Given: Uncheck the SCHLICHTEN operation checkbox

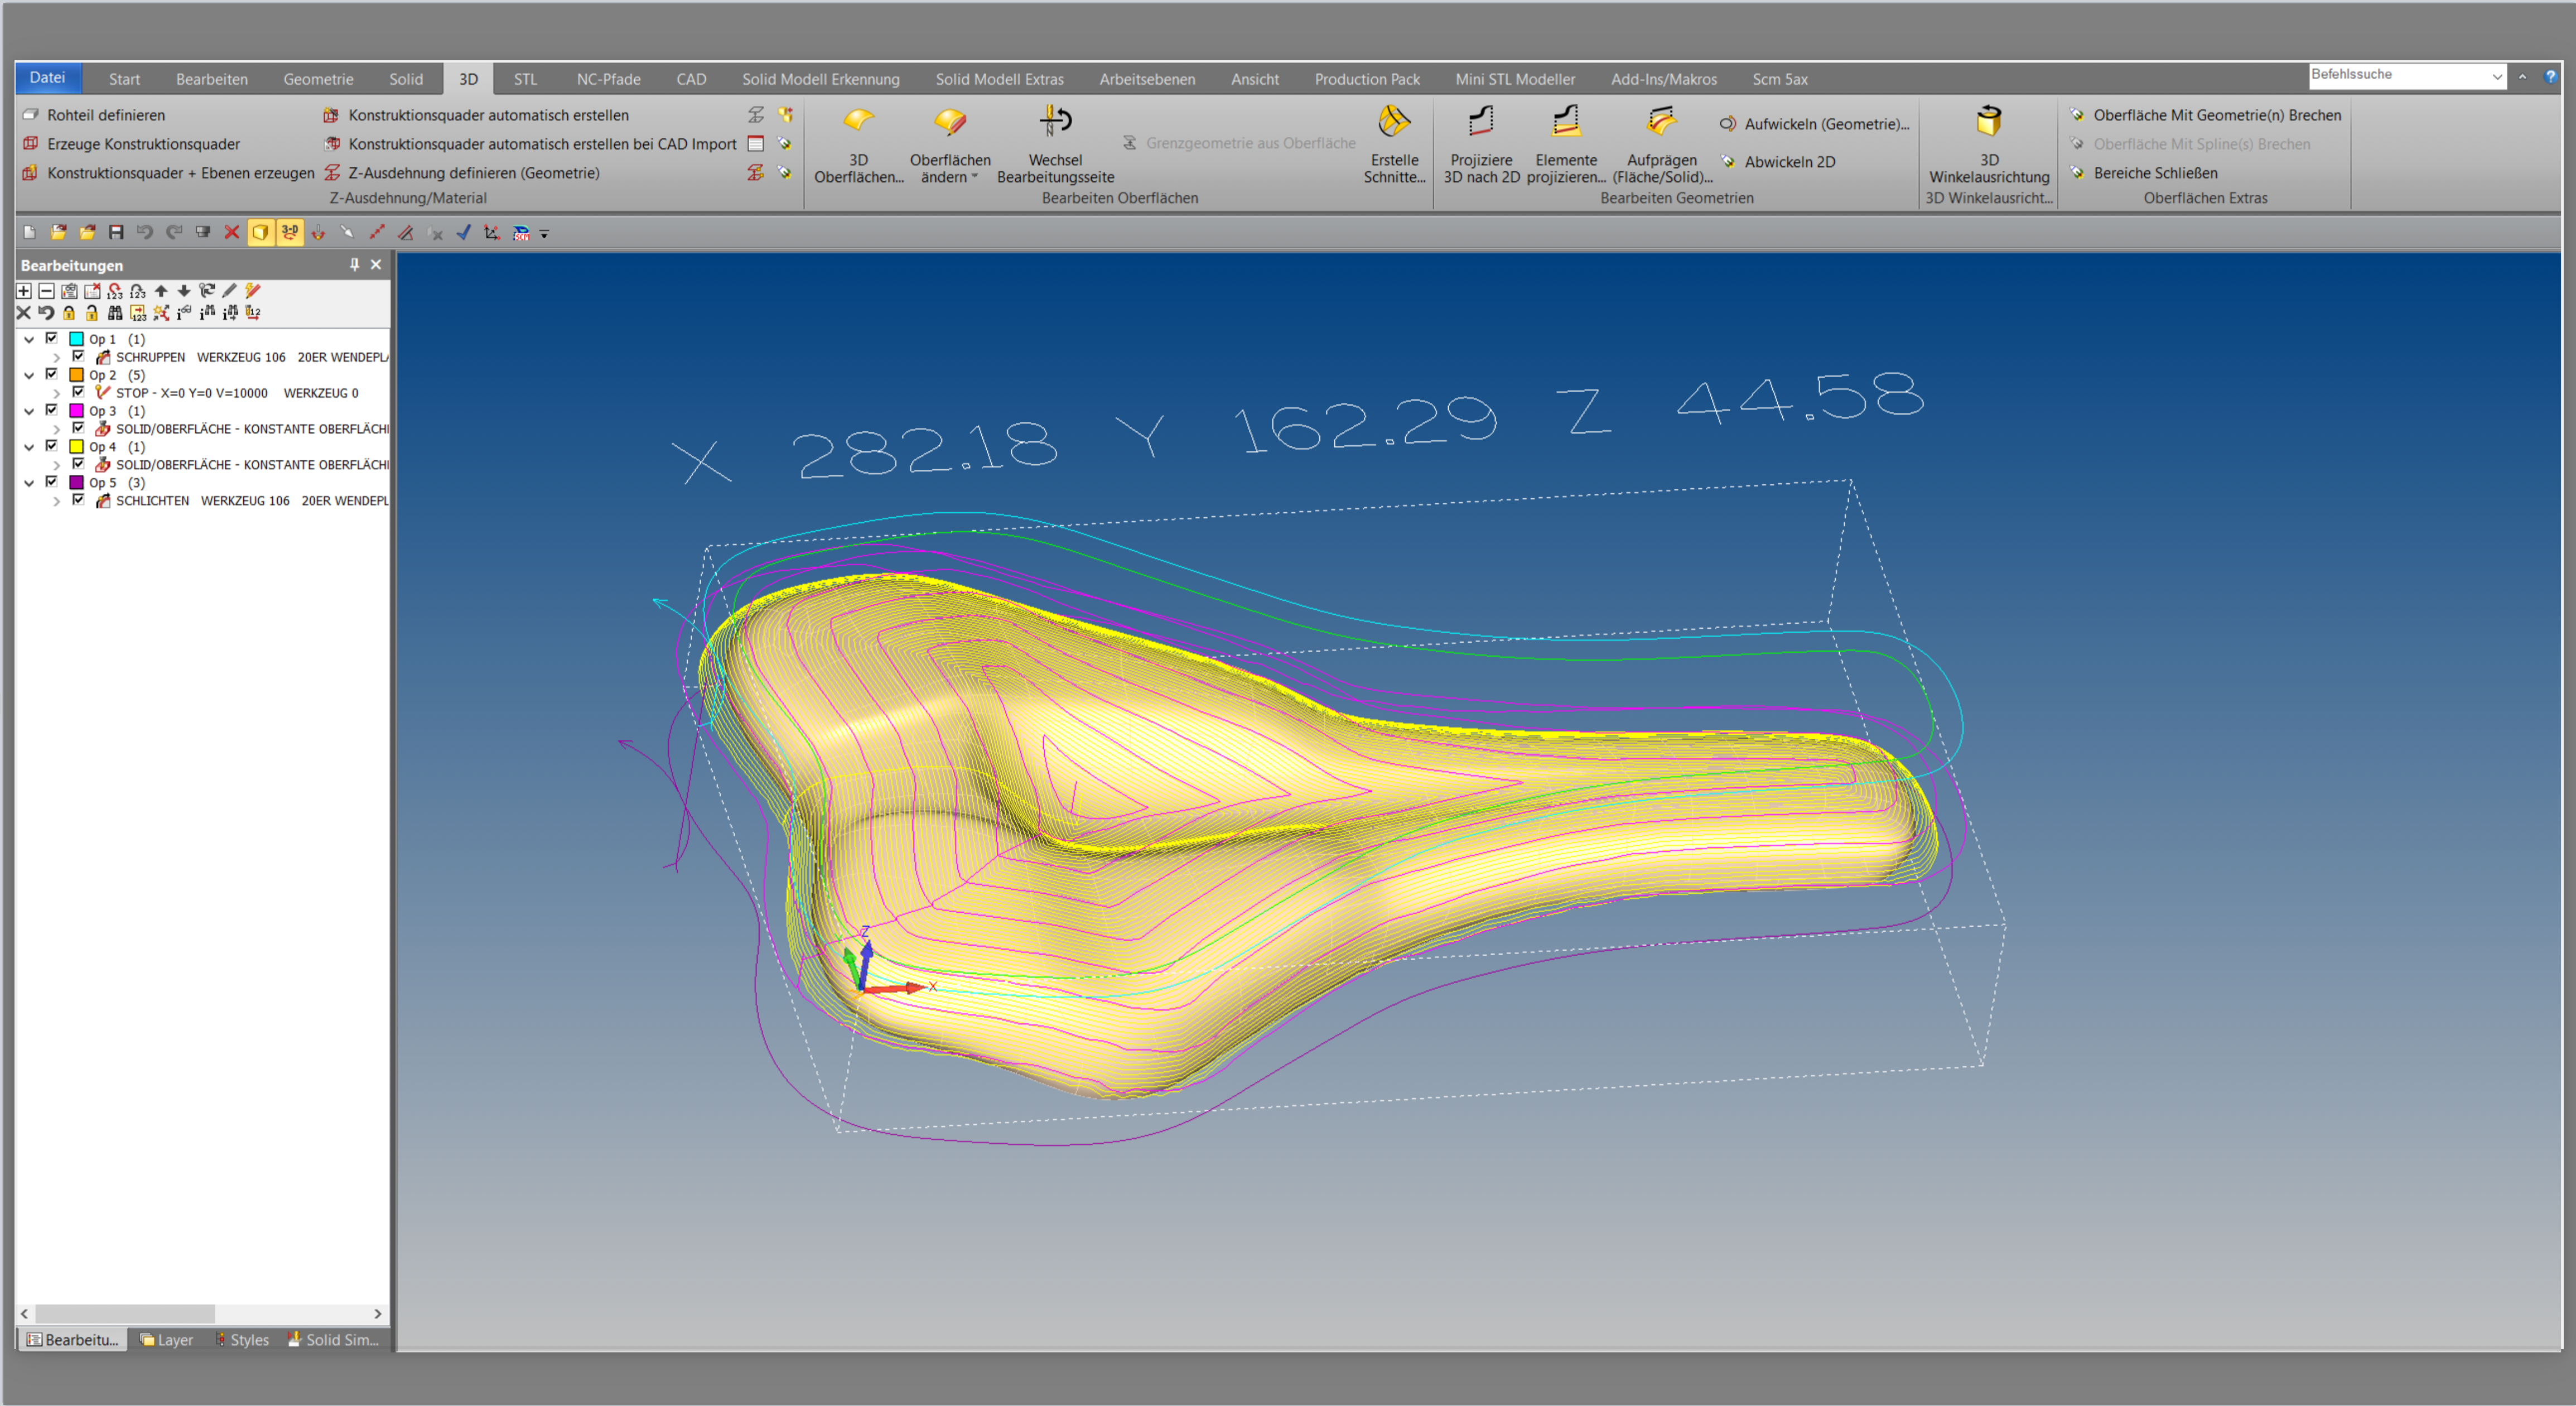Looking at the screenshot, I should click(x=78, y=500).
